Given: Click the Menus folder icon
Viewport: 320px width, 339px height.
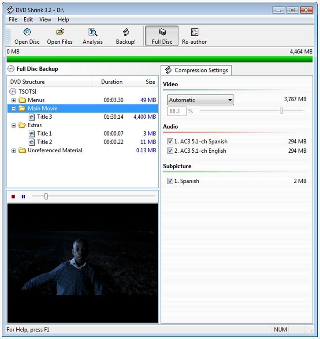Looking at the screenshot, I should (x=22, y=100).
